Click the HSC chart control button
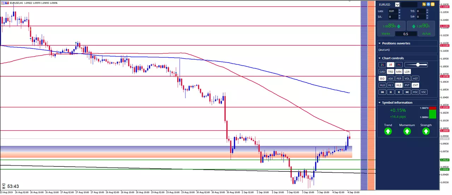Viewport: 452px width, 195px height. 416,92
